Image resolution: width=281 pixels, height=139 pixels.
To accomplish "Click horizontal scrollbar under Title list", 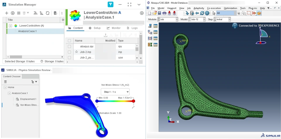I will [16, 57].
